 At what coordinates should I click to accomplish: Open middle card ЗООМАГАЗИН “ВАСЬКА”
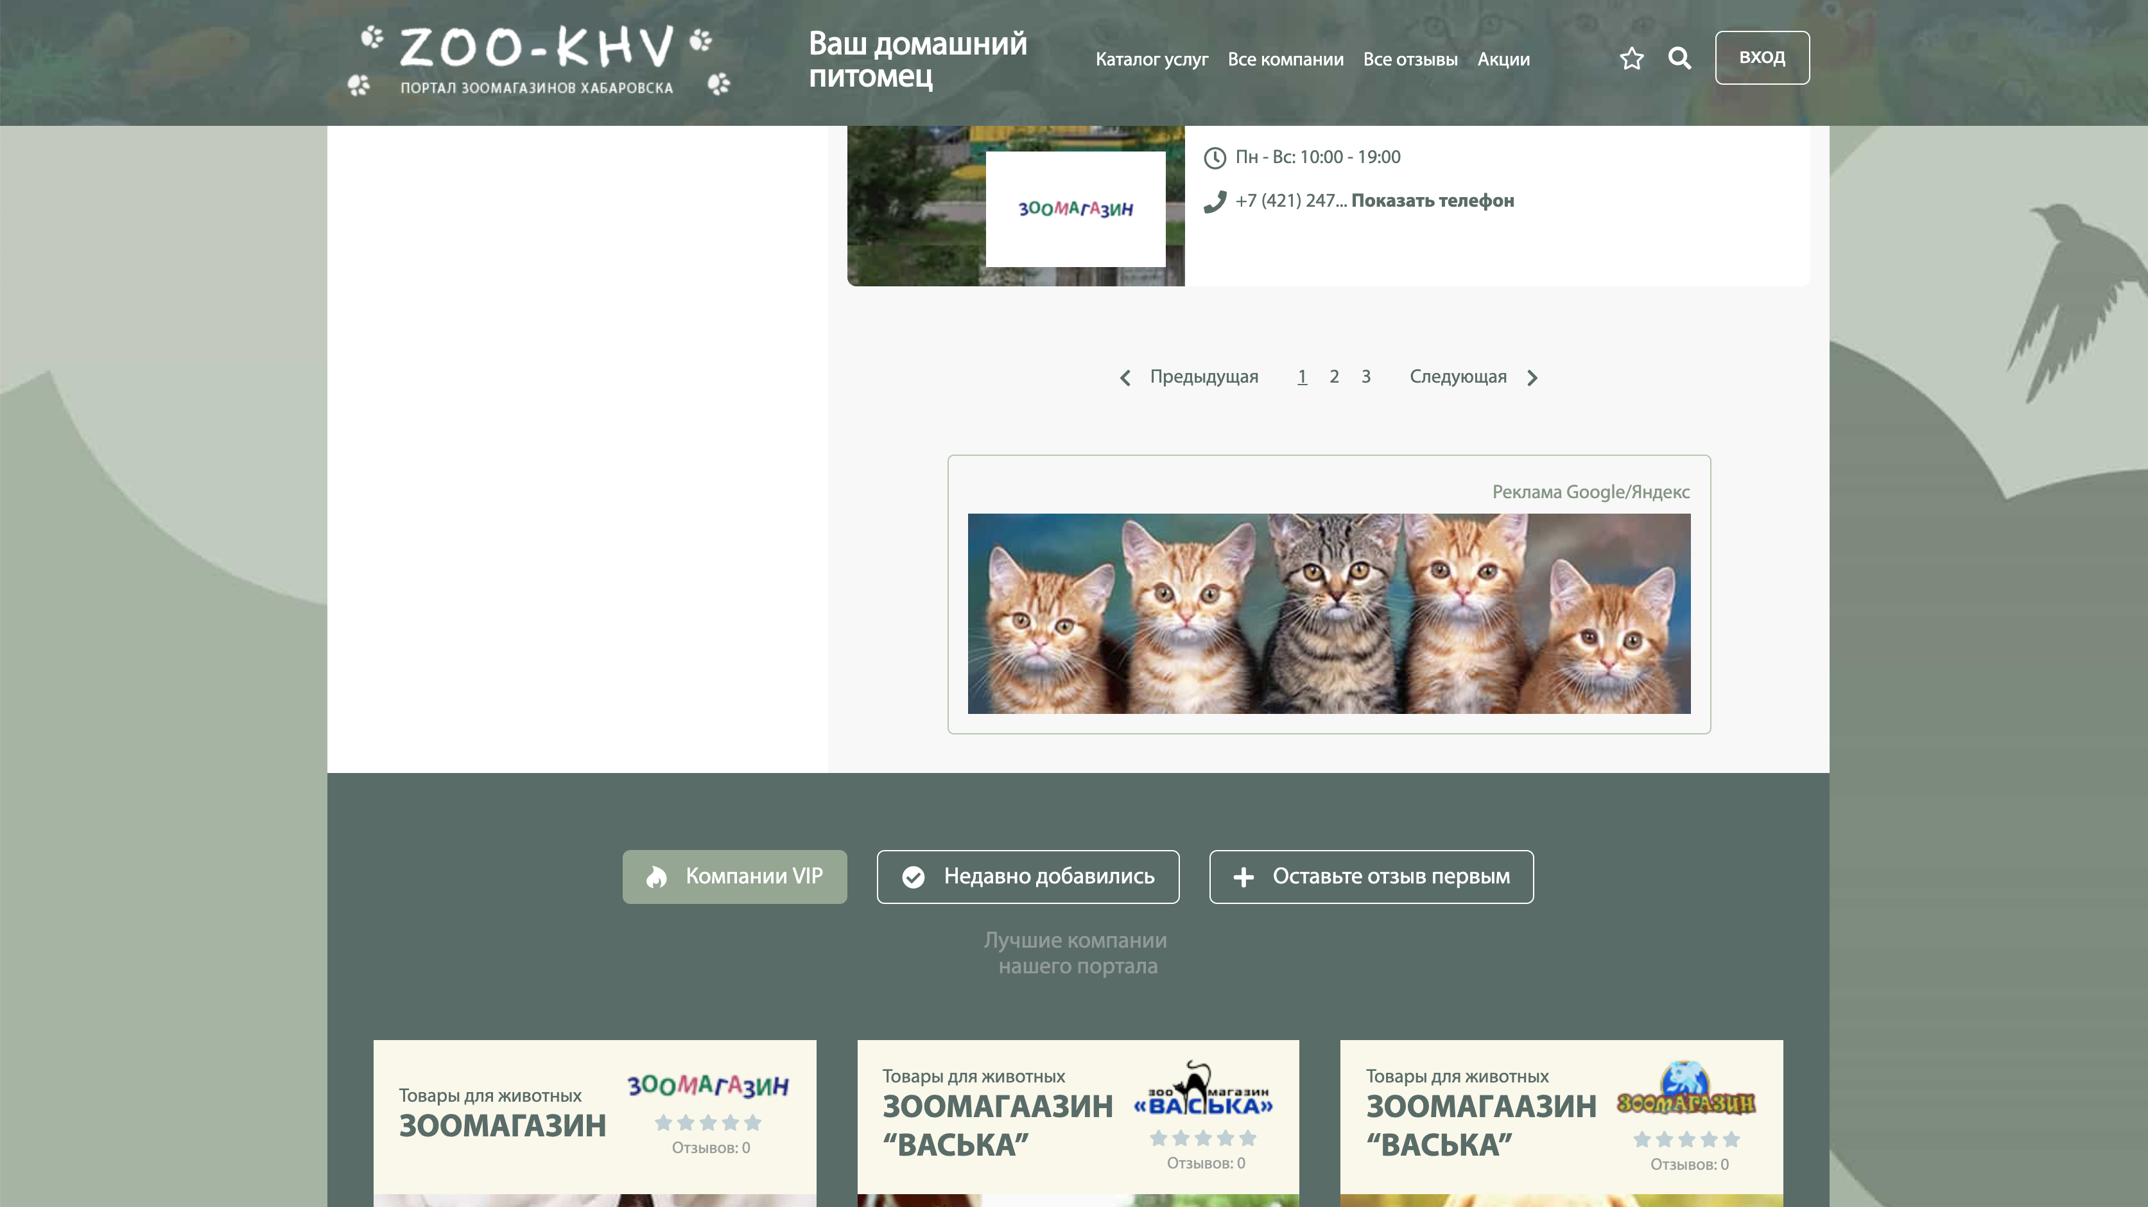[998, 1126]
